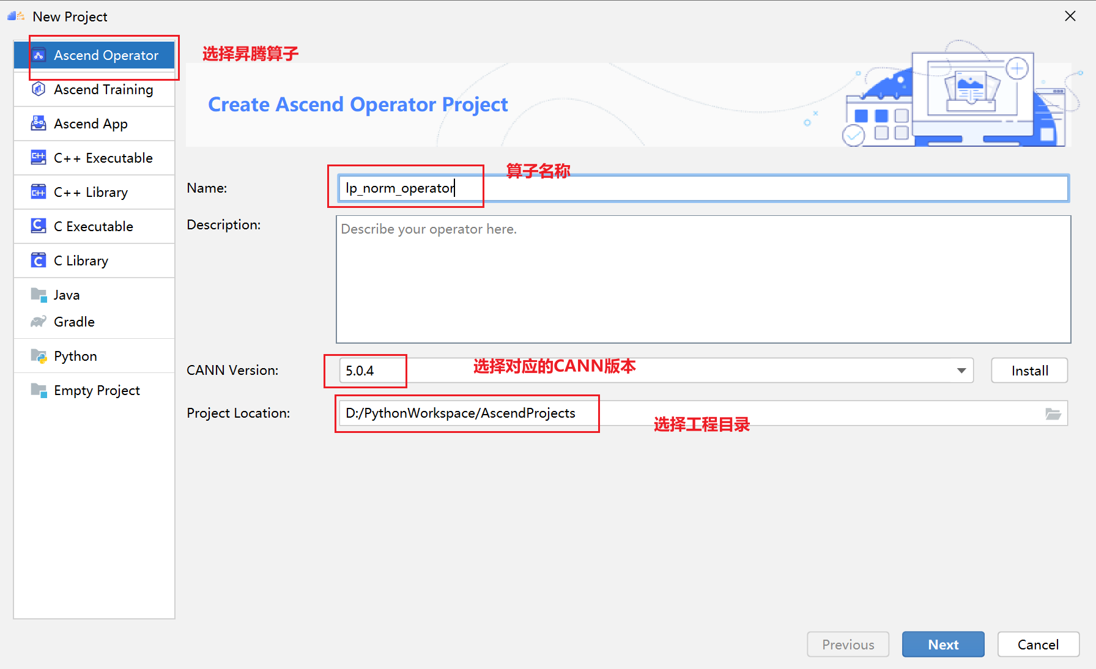Select the C++ Executable icon
Image resolution: width=1096 pixels, height=669 pixels.
(39, 158)
